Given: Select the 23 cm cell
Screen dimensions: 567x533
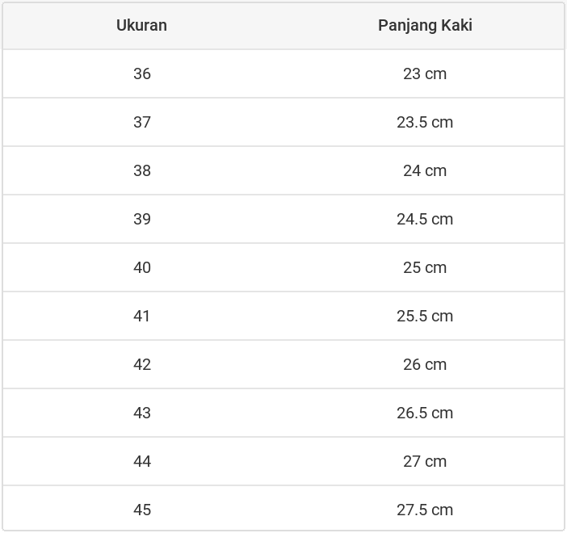Looking at the screenshot, I should (425, 73).
